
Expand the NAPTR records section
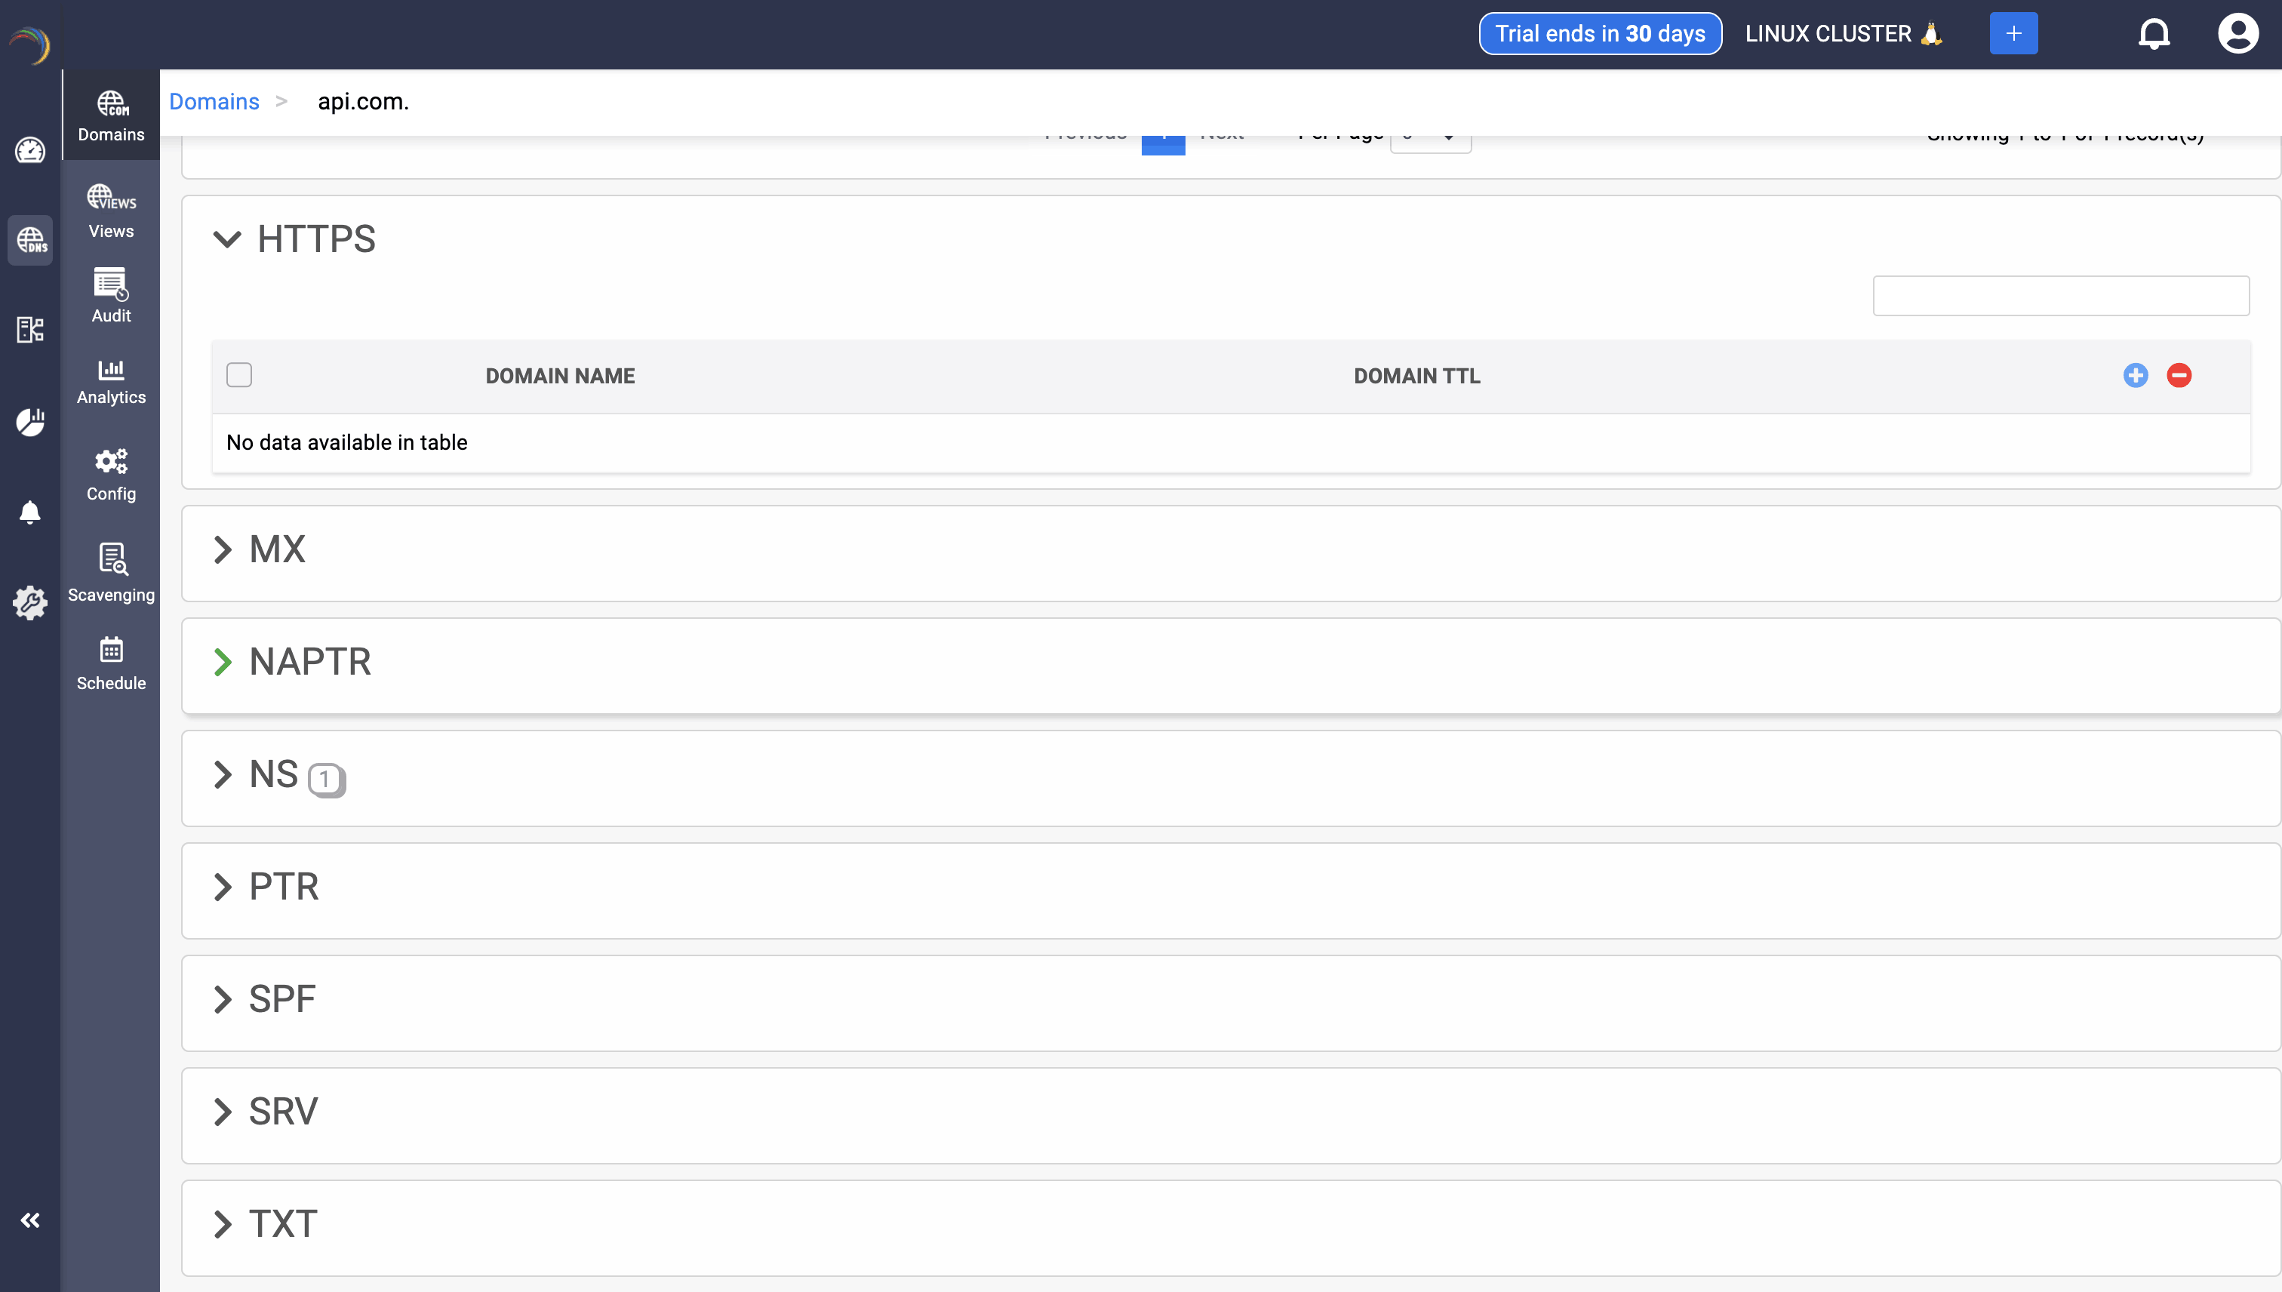coord(223,662)
